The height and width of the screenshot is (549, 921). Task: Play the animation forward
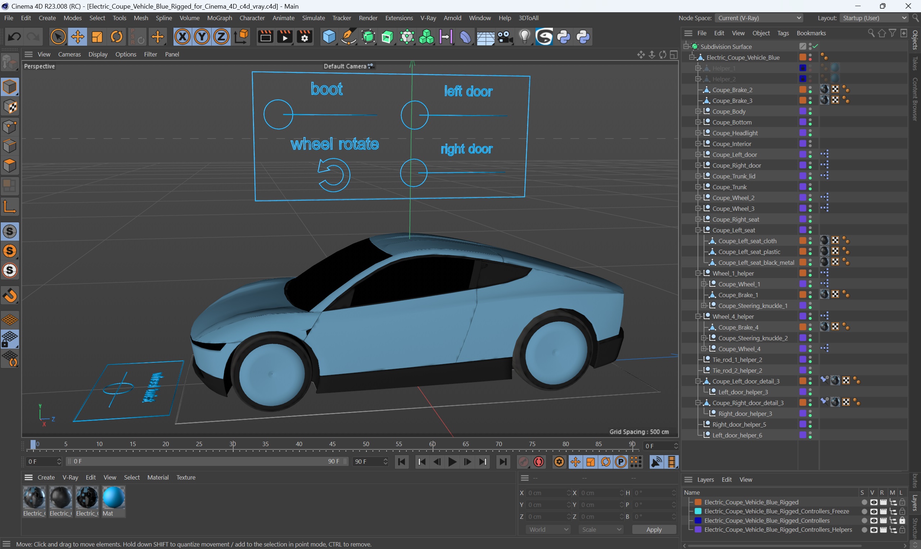[452, 462]
